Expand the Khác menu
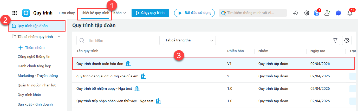Screen dimensions: 358x111 120,13
